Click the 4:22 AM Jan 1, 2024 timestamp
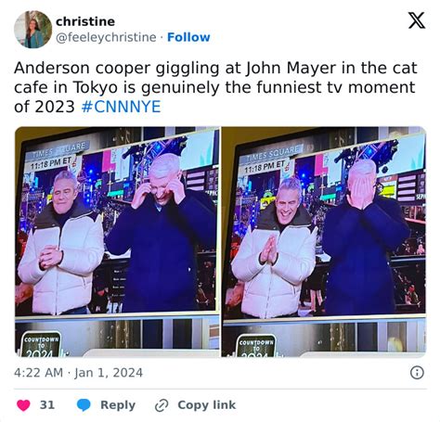This screenshot has height=422, width=440. click(x=78, y=373)
